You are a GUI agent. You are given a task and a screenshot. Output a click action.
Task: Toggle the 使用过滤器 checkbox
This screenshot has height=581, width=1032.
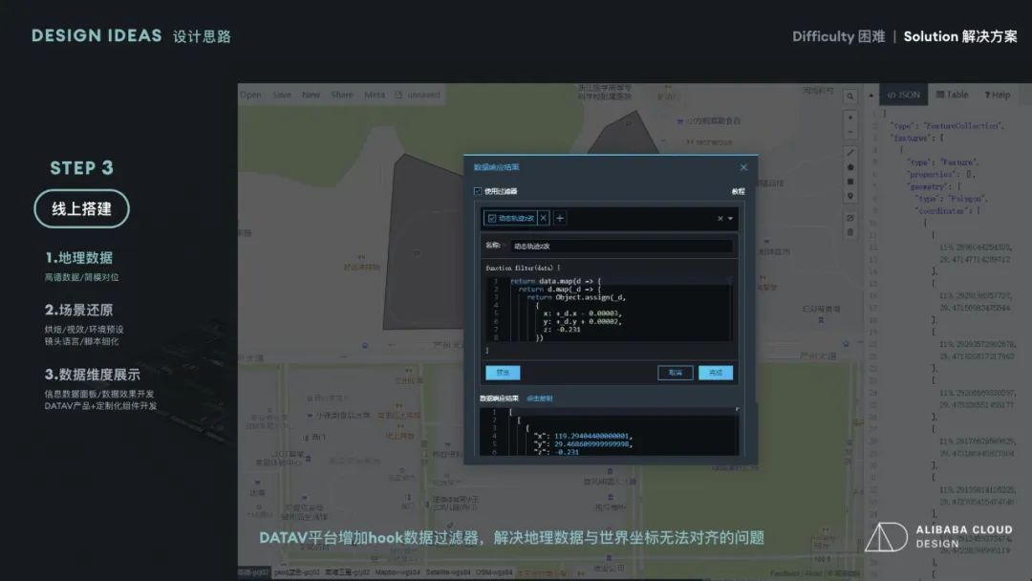(x=478, y=191)
